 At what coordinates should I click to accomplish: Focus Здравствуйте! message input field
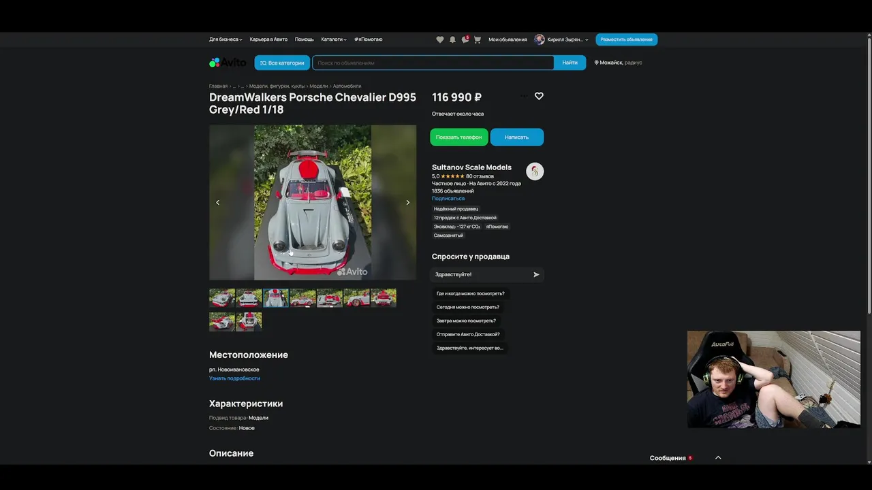click(x=481, y=274)
